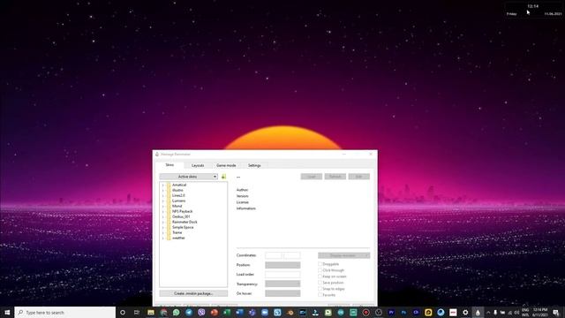This screenshot has height=318, width=565.
Task: Open Zoom from the taskbar
Action: click(x=265, y=312)
